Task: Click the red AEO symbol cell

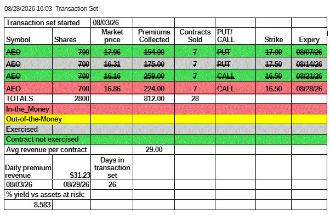Action: [x=28, y=88]
